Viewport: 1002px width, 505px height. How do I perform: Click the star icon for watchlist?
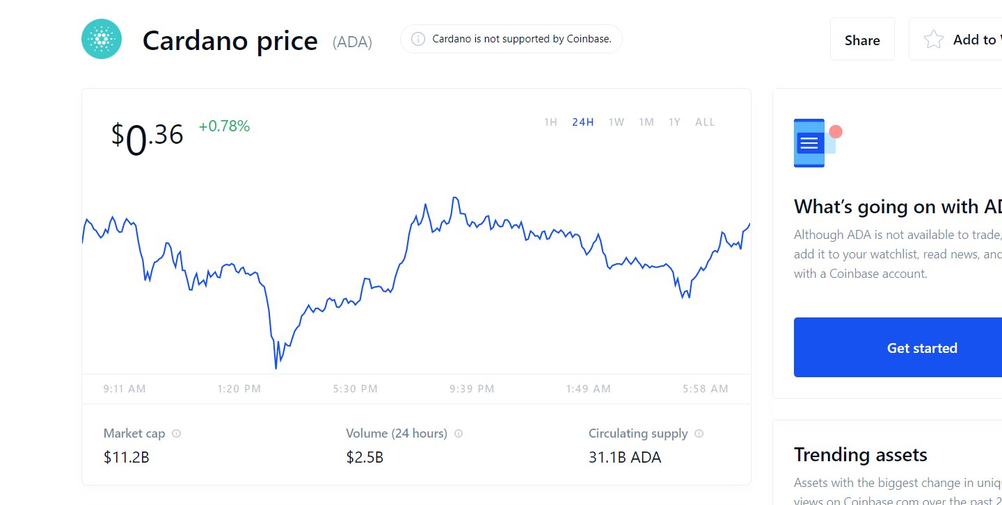[x=933, y=40]
